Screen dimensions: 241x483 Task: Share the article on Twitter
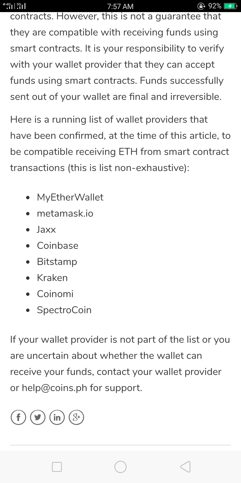pos(37,418)
